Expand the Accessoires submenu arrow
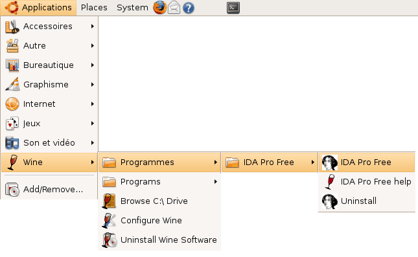 [x=93, y=26]
